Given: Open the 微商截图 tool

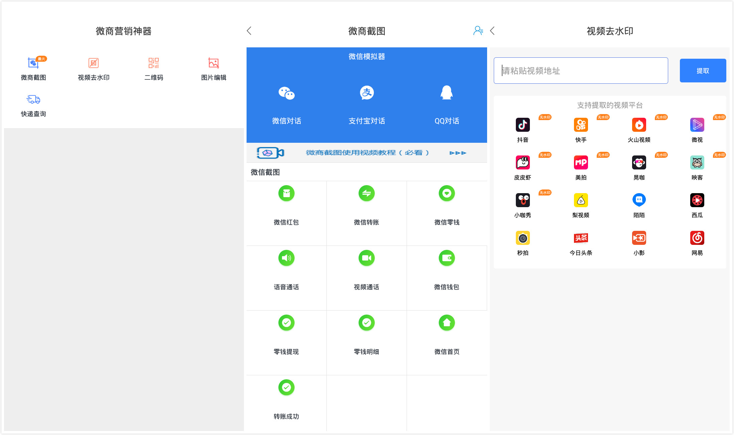Looking at the screenshot, I should click(33, 69).
